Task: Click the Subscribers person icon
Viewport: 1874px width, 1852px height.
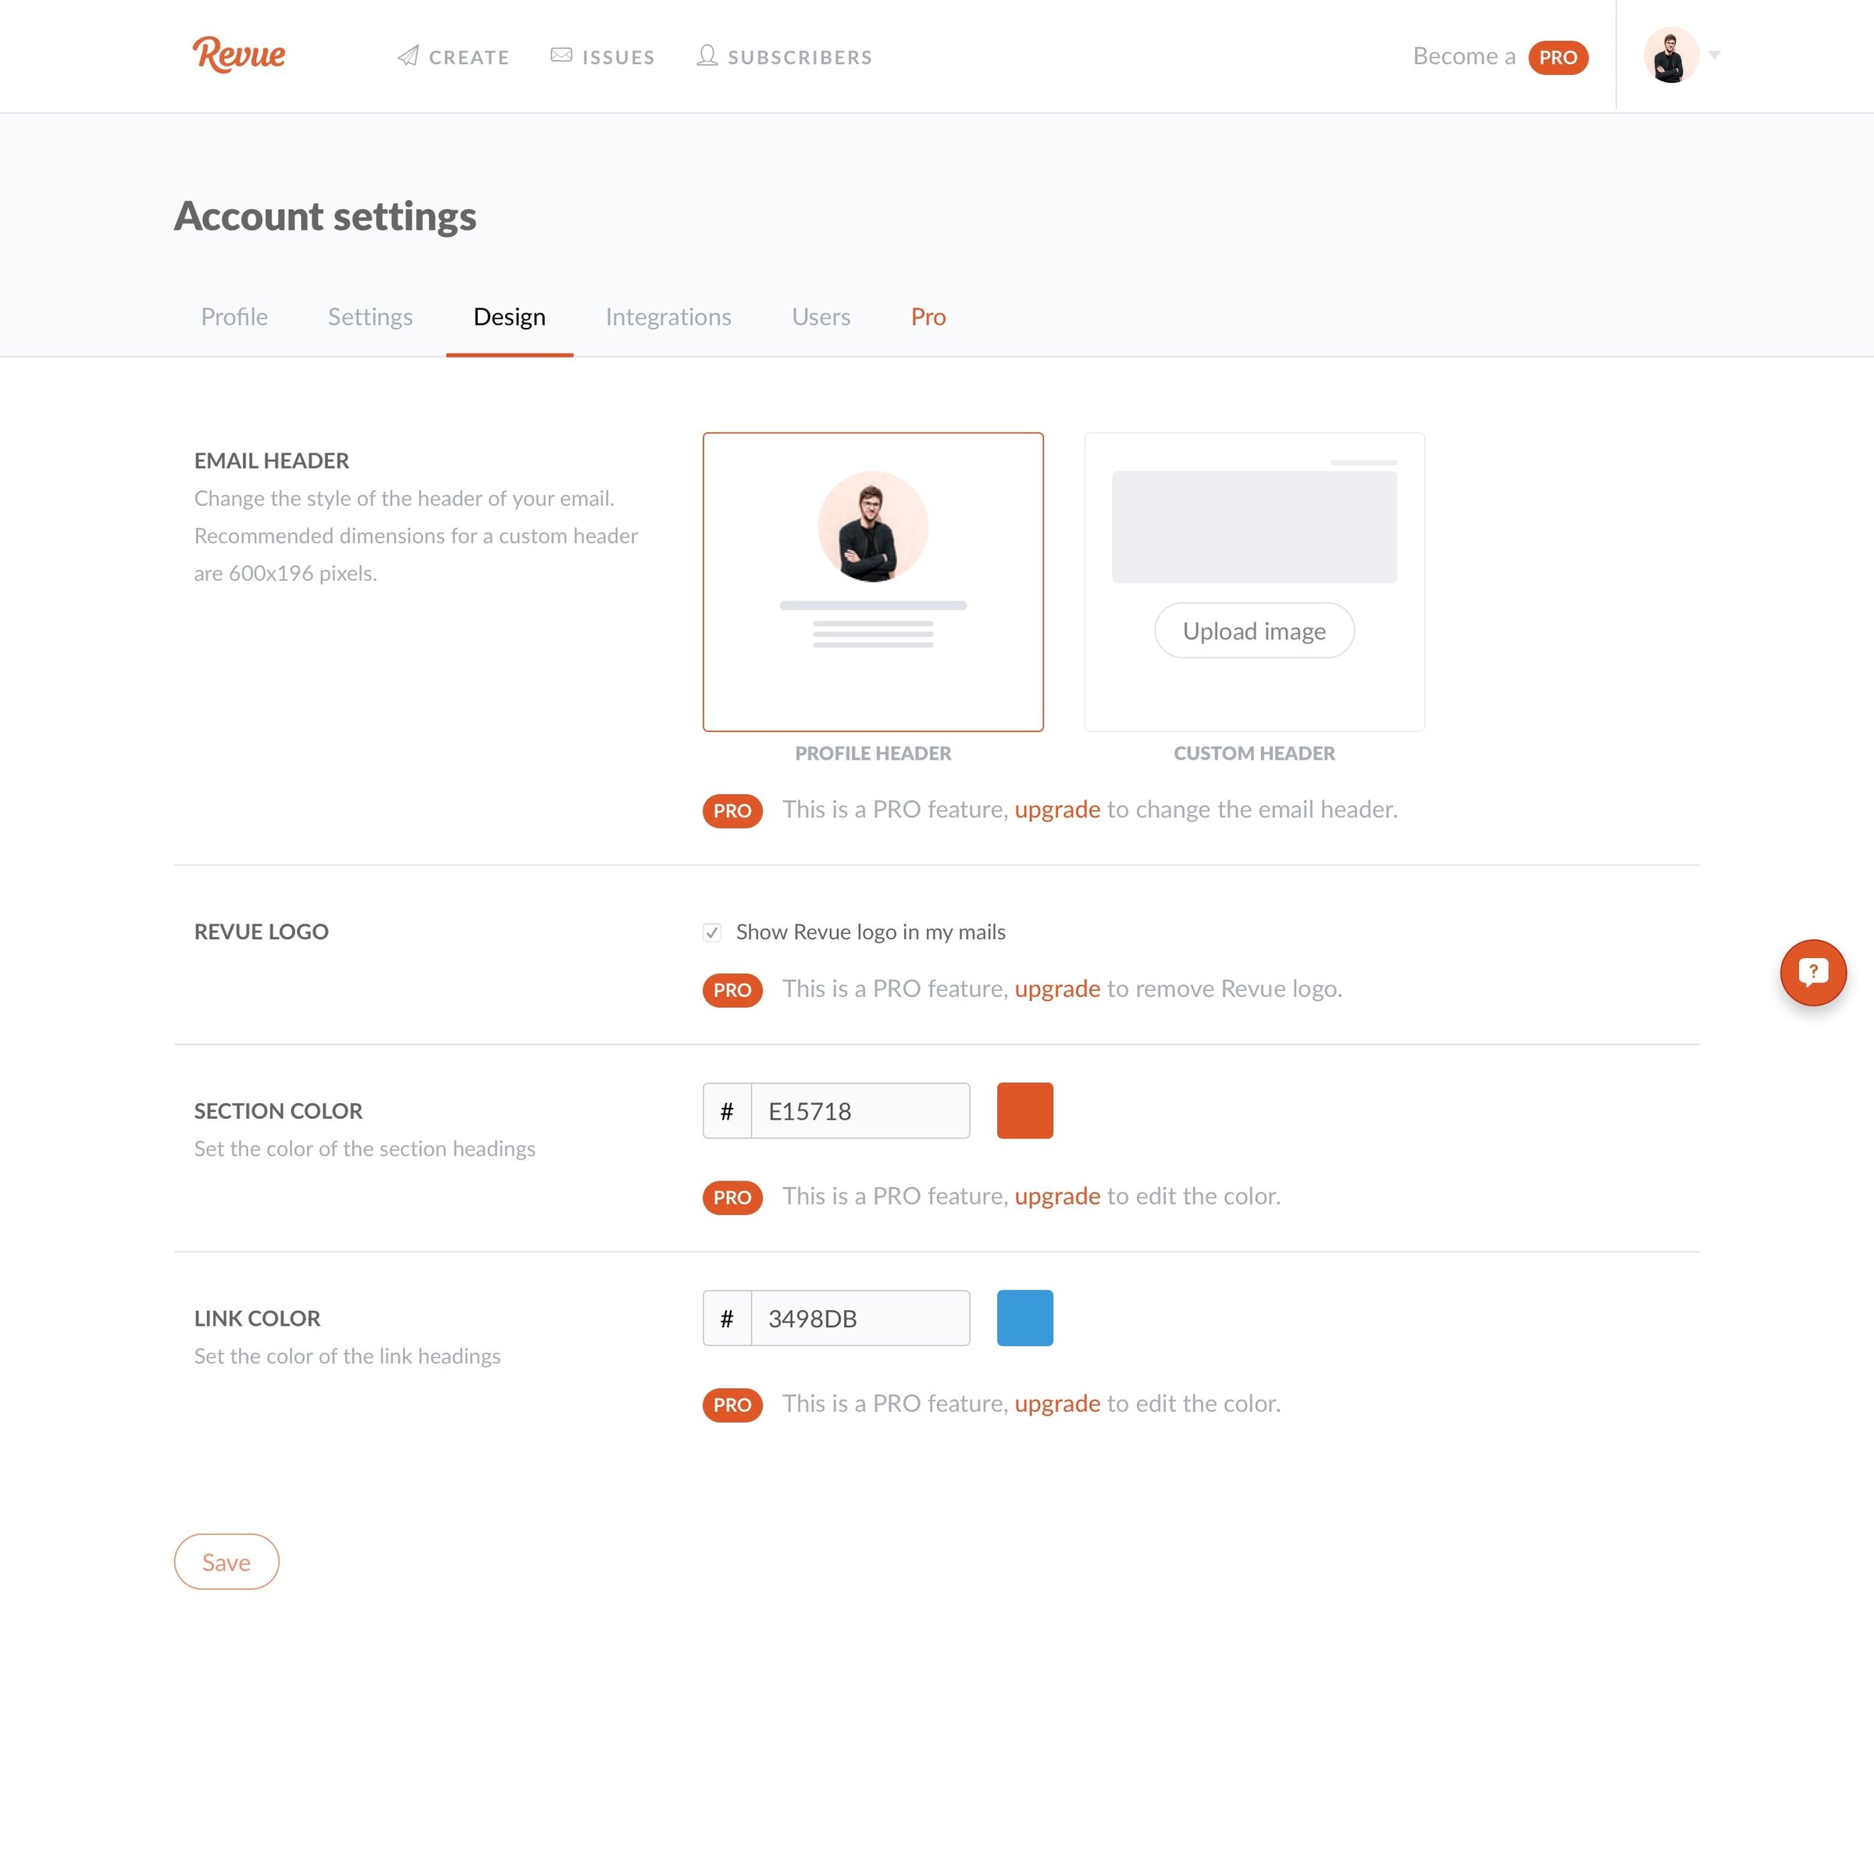Action: tap(707, 55)
